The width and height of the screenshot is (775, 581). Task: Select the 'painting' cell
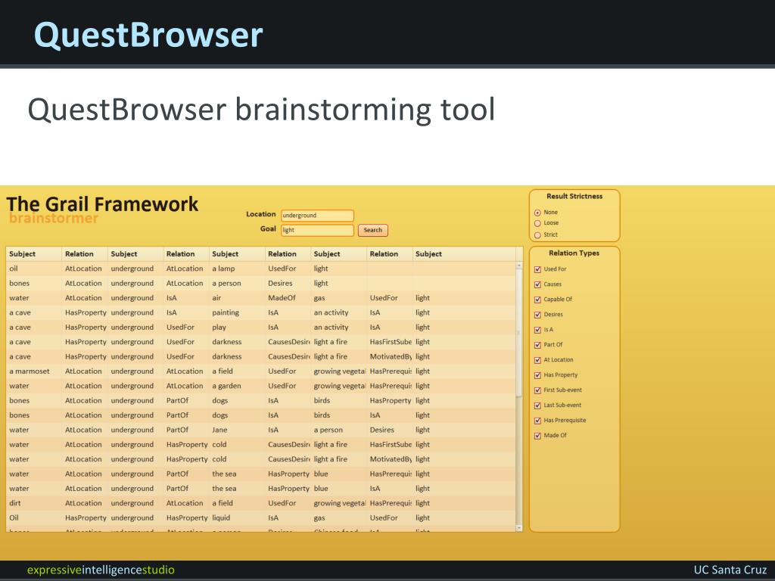[226, 312]
